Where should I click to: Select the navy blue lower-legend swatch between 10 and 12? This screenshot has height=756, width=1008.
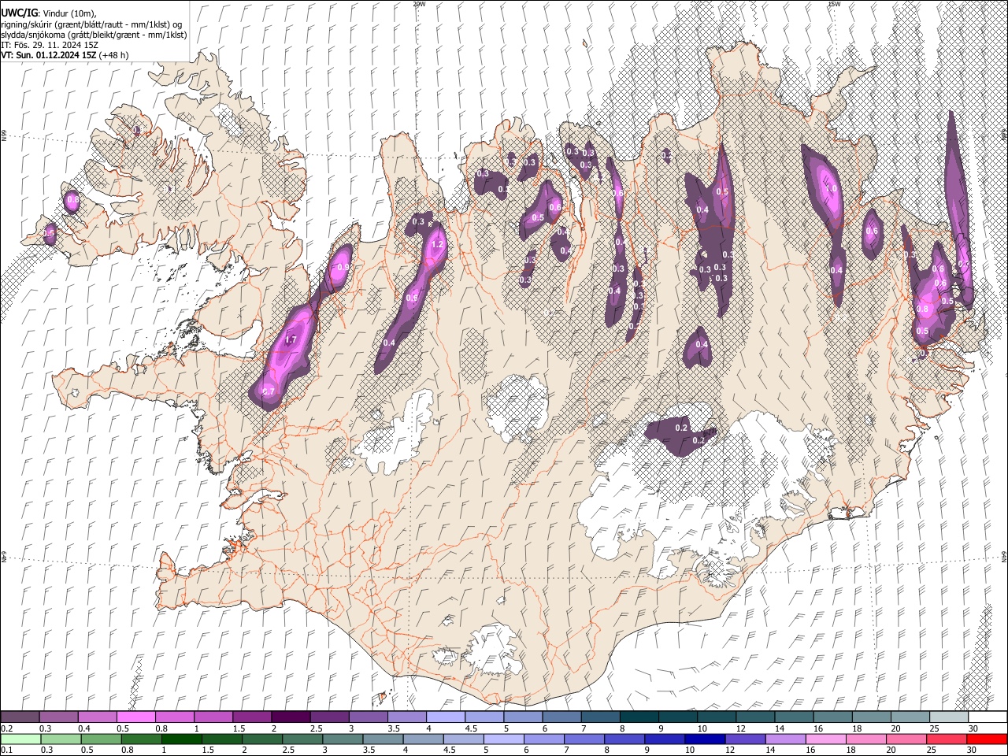coord(705,739)
